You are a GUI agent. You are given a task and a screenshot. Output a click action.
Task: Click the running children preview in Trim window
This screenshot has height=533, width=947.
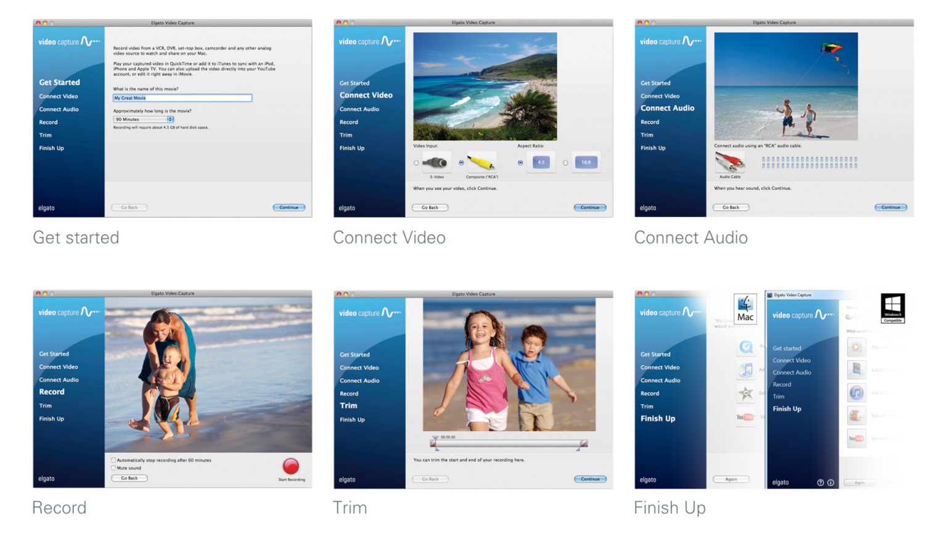(509, 365)
